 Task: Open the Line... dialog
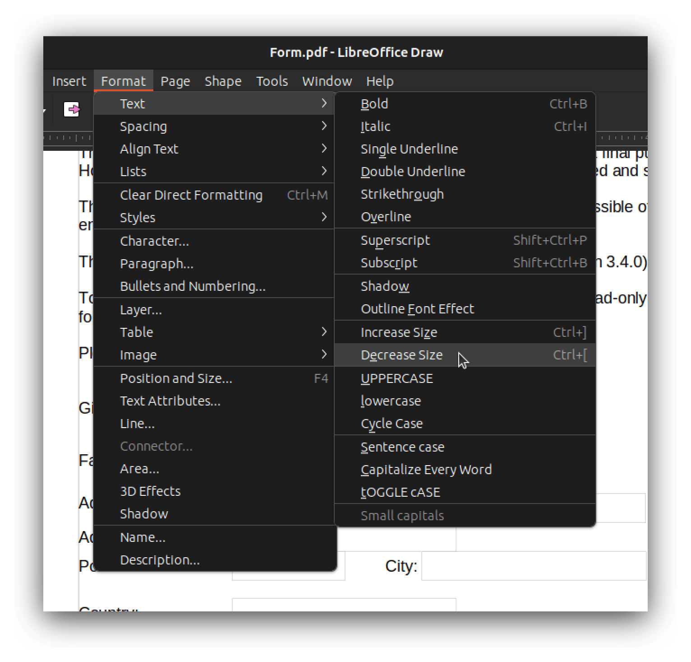(214, 424)
